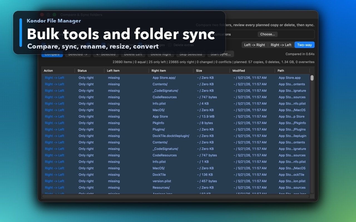Click the Delete Left button

[133, 54]
